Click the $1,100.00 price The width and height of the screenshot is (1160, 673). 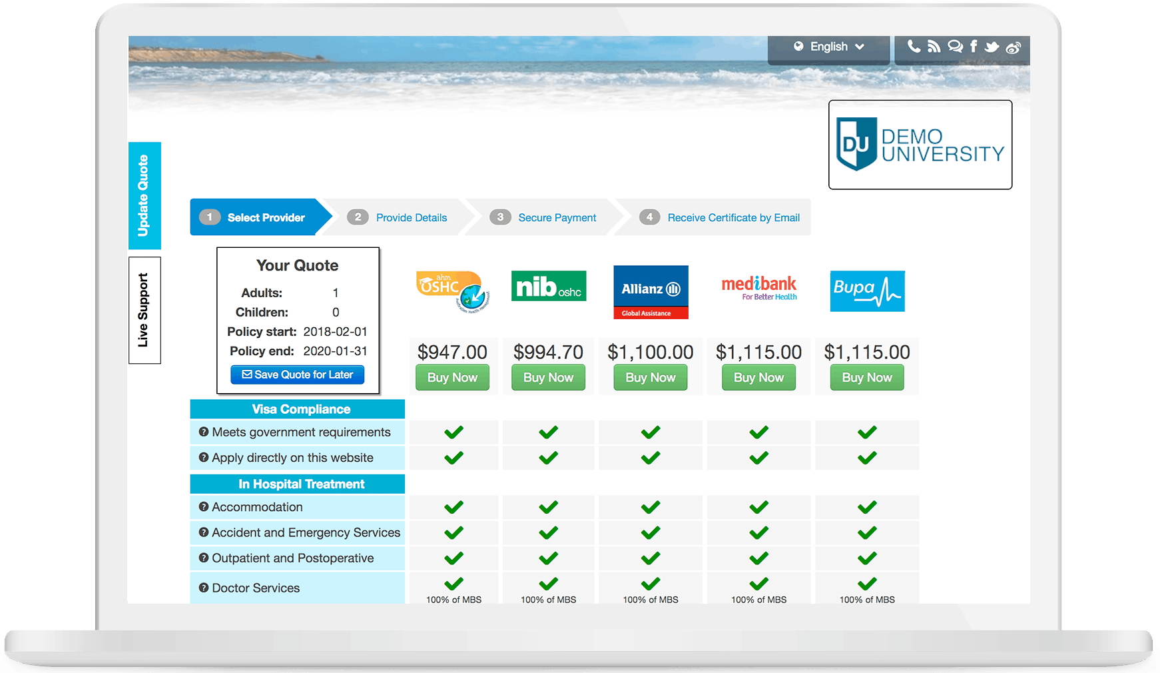651,352
